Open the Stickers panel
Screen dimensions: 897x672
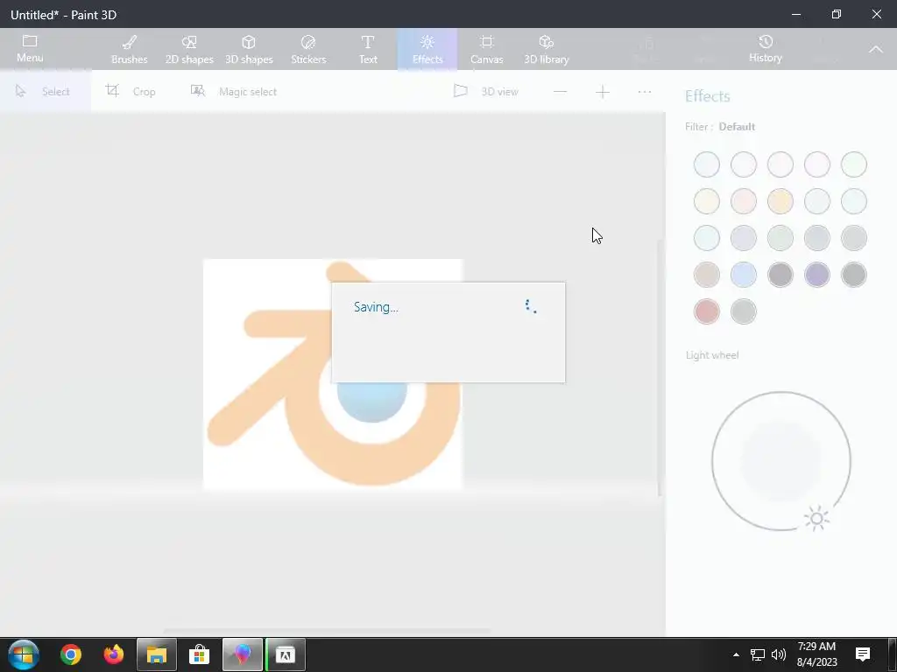coord(308,49)
